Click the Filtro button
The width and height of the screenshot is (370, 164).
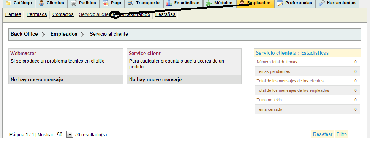pyautogui.click(x=342, y=134)
